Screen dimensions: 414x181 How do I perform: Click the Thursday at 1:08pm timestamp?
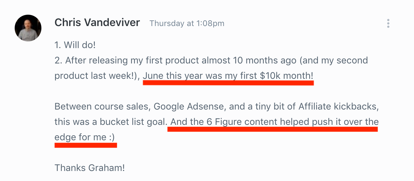(187, 23)
